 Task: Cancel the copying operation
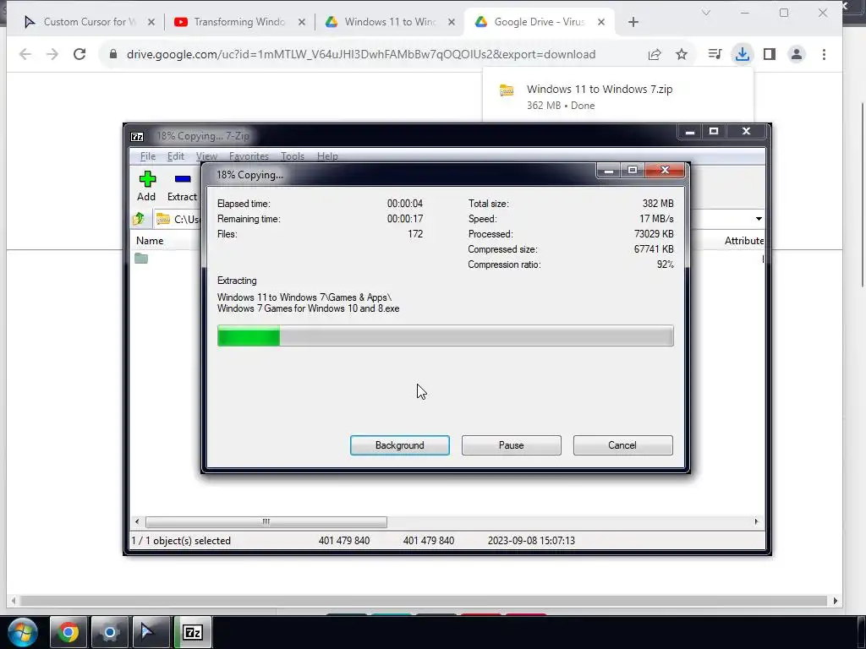(x=622, y=445)
